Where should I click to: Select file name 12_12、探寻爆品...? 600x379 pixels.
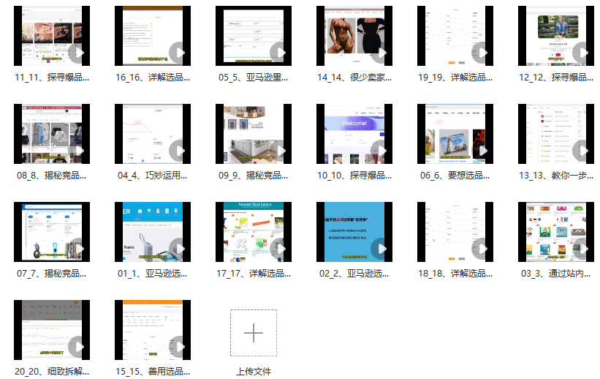556,78
